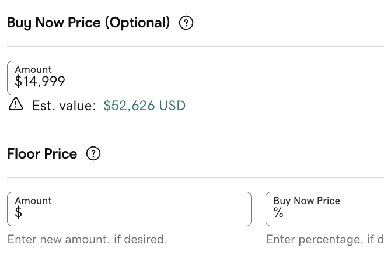Select the "Floor Price" section heading
The image size is (384, 266).
tap(42, 154)
